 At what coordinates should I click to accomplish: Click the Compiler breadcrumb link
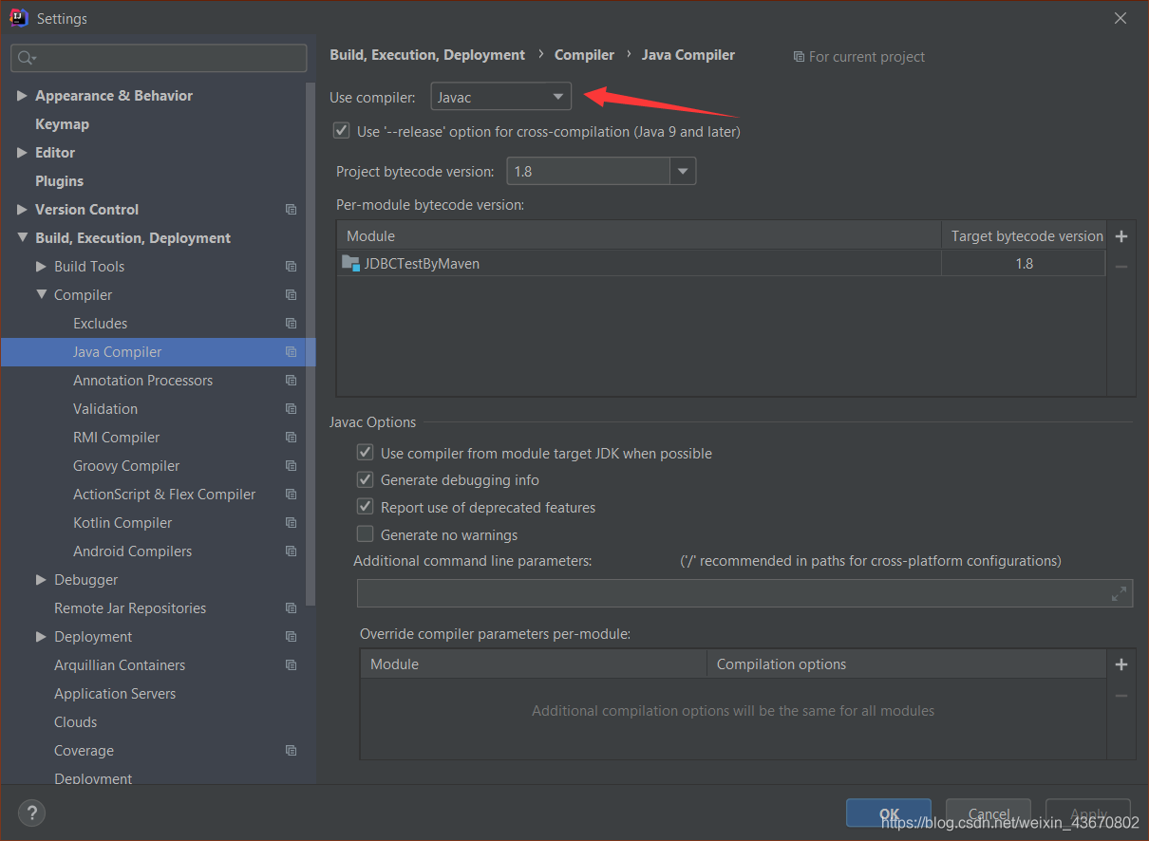[x=584, y=55]
